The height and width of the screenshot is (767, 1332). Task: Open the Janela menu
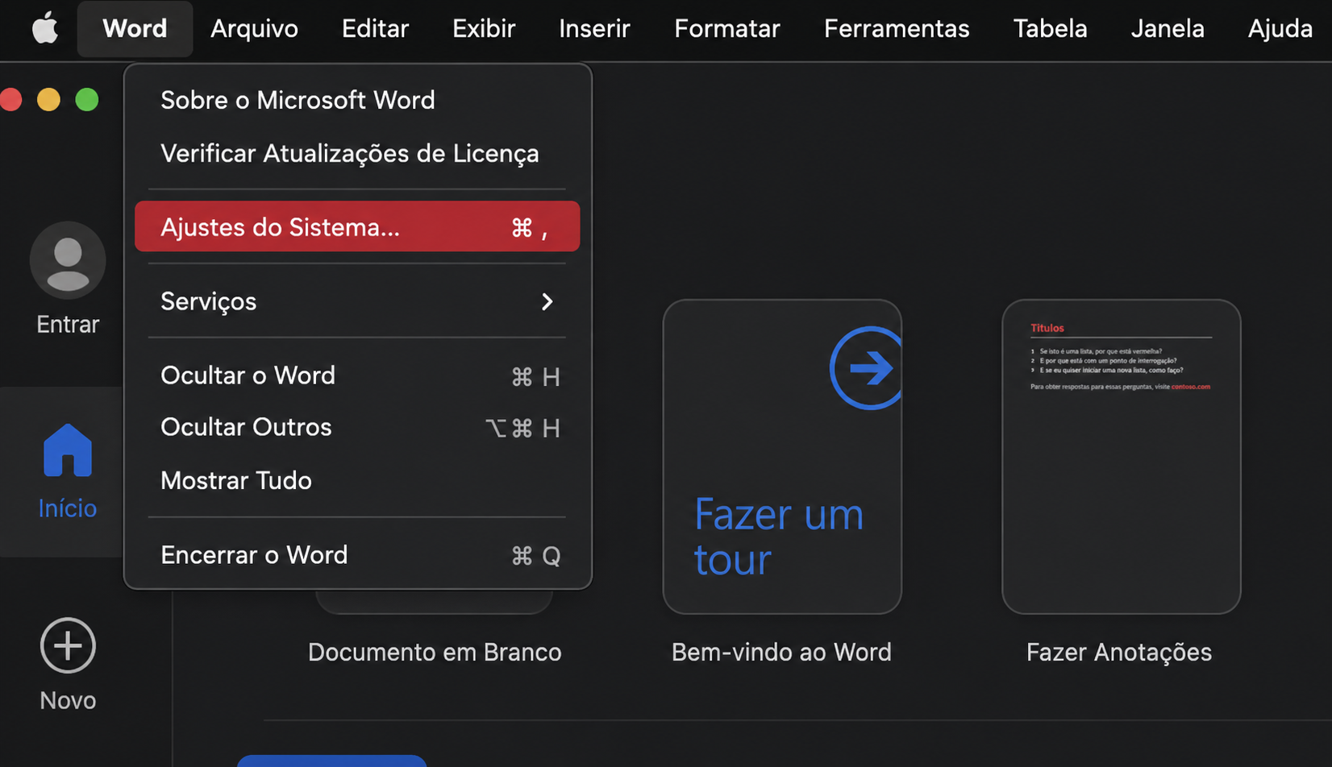[x=1168, y=29]
